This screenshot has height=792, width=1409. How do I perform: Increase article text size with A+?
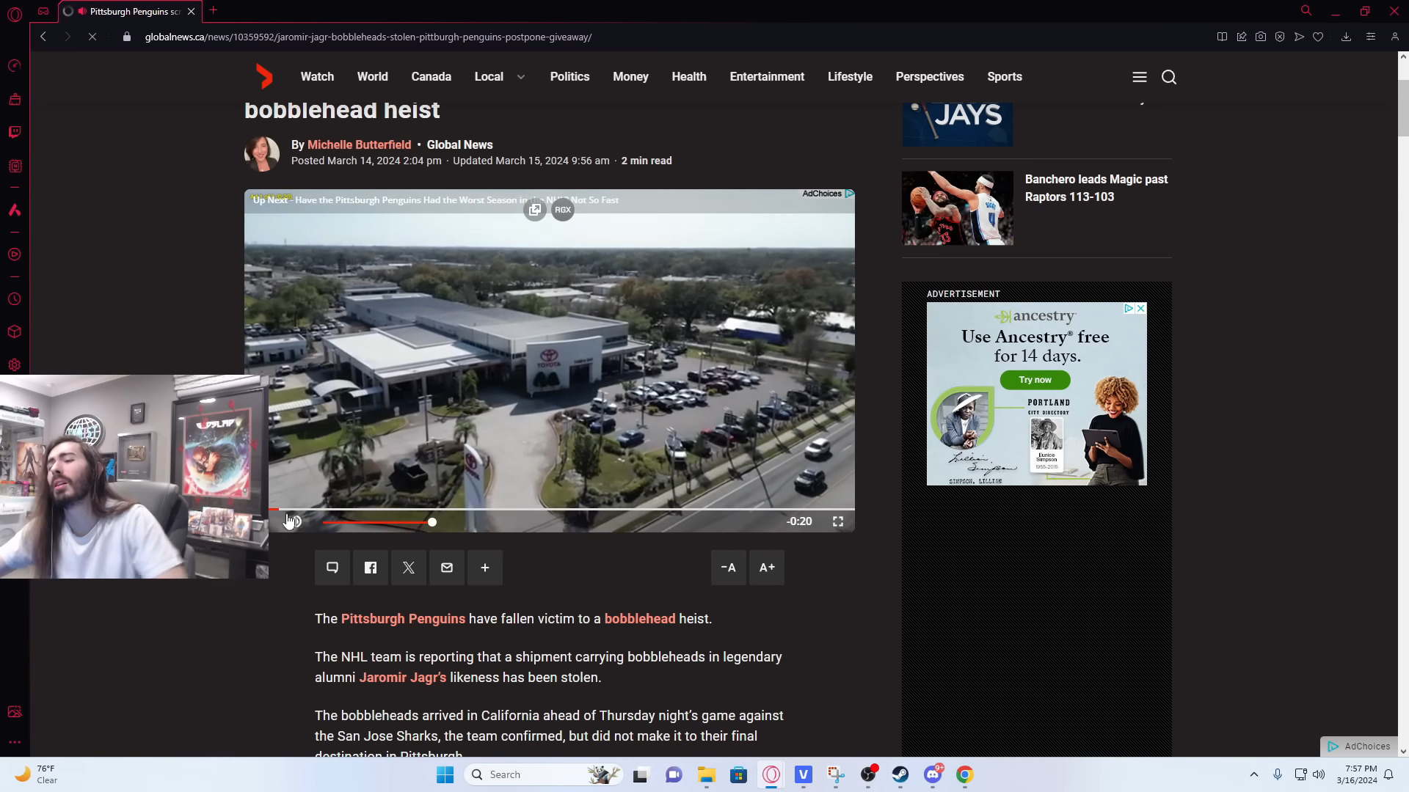pyautogui.click(x=767, y=568)
